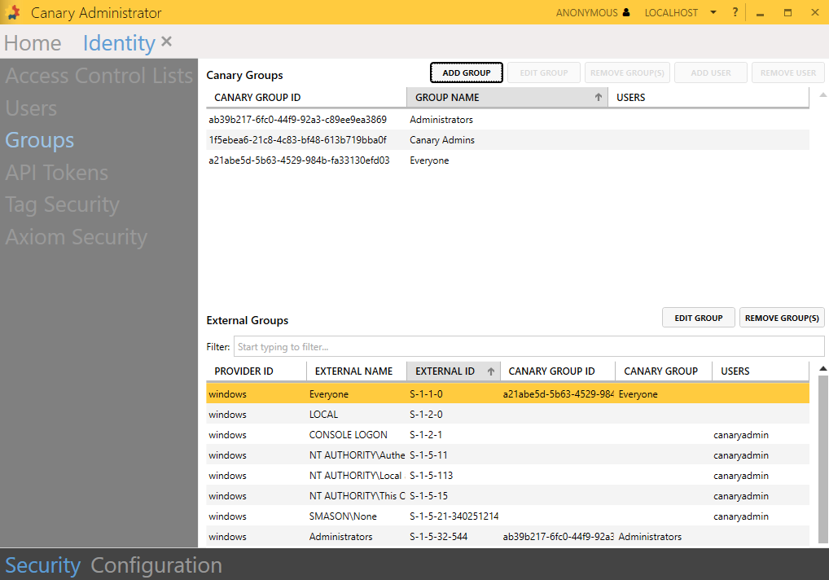Open the Configuration section at bottom
Image resolution: width=829 pixels, height=580 pixels.
tap(156, 565)
